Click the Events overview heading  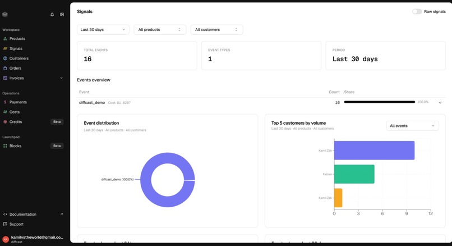tap(94, 80)
